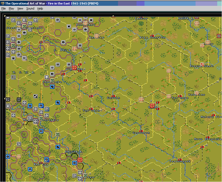The image size is (222, 182).
Task: Open the Sound menu
Action: pyautogui.click(x=30, y=8)
